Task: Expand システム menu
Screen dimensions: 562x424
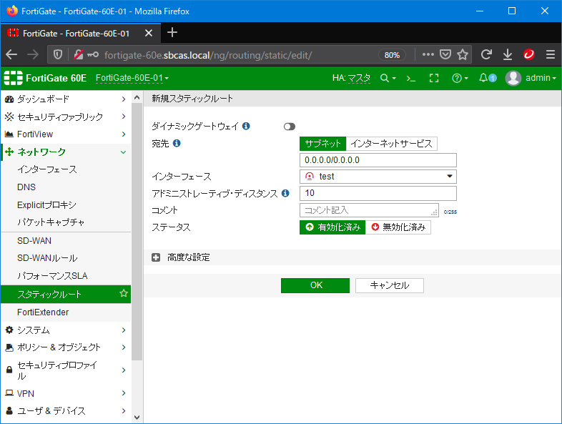Action: [66, 330]
